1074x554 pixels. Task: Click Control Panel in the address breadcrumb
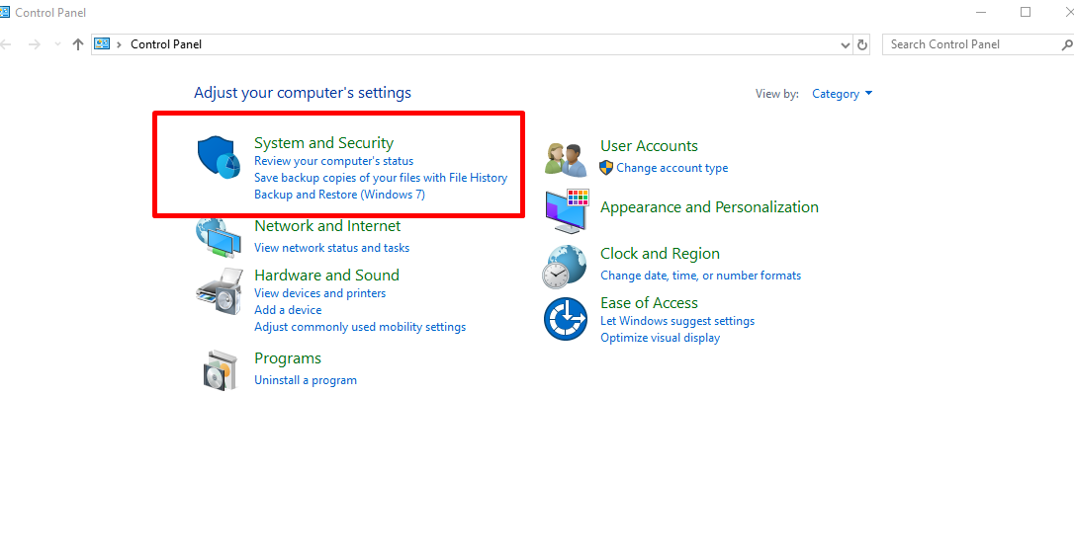pyautogui.click(x=166, y=44)
